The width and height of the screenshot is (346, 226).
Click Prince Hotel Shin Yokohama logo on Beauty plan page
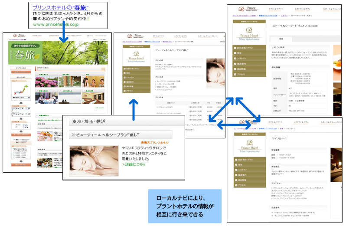pos(137,57)
